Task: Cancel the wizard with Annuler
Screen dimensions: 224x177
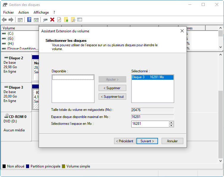Action: (x=172, y=141)
